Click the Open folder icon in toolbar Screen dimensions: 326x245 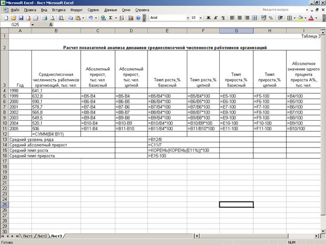(x=14, y=18)
